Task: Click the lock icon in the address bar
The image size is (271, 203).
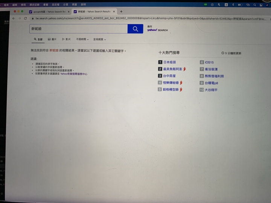Action: [32, 18]
